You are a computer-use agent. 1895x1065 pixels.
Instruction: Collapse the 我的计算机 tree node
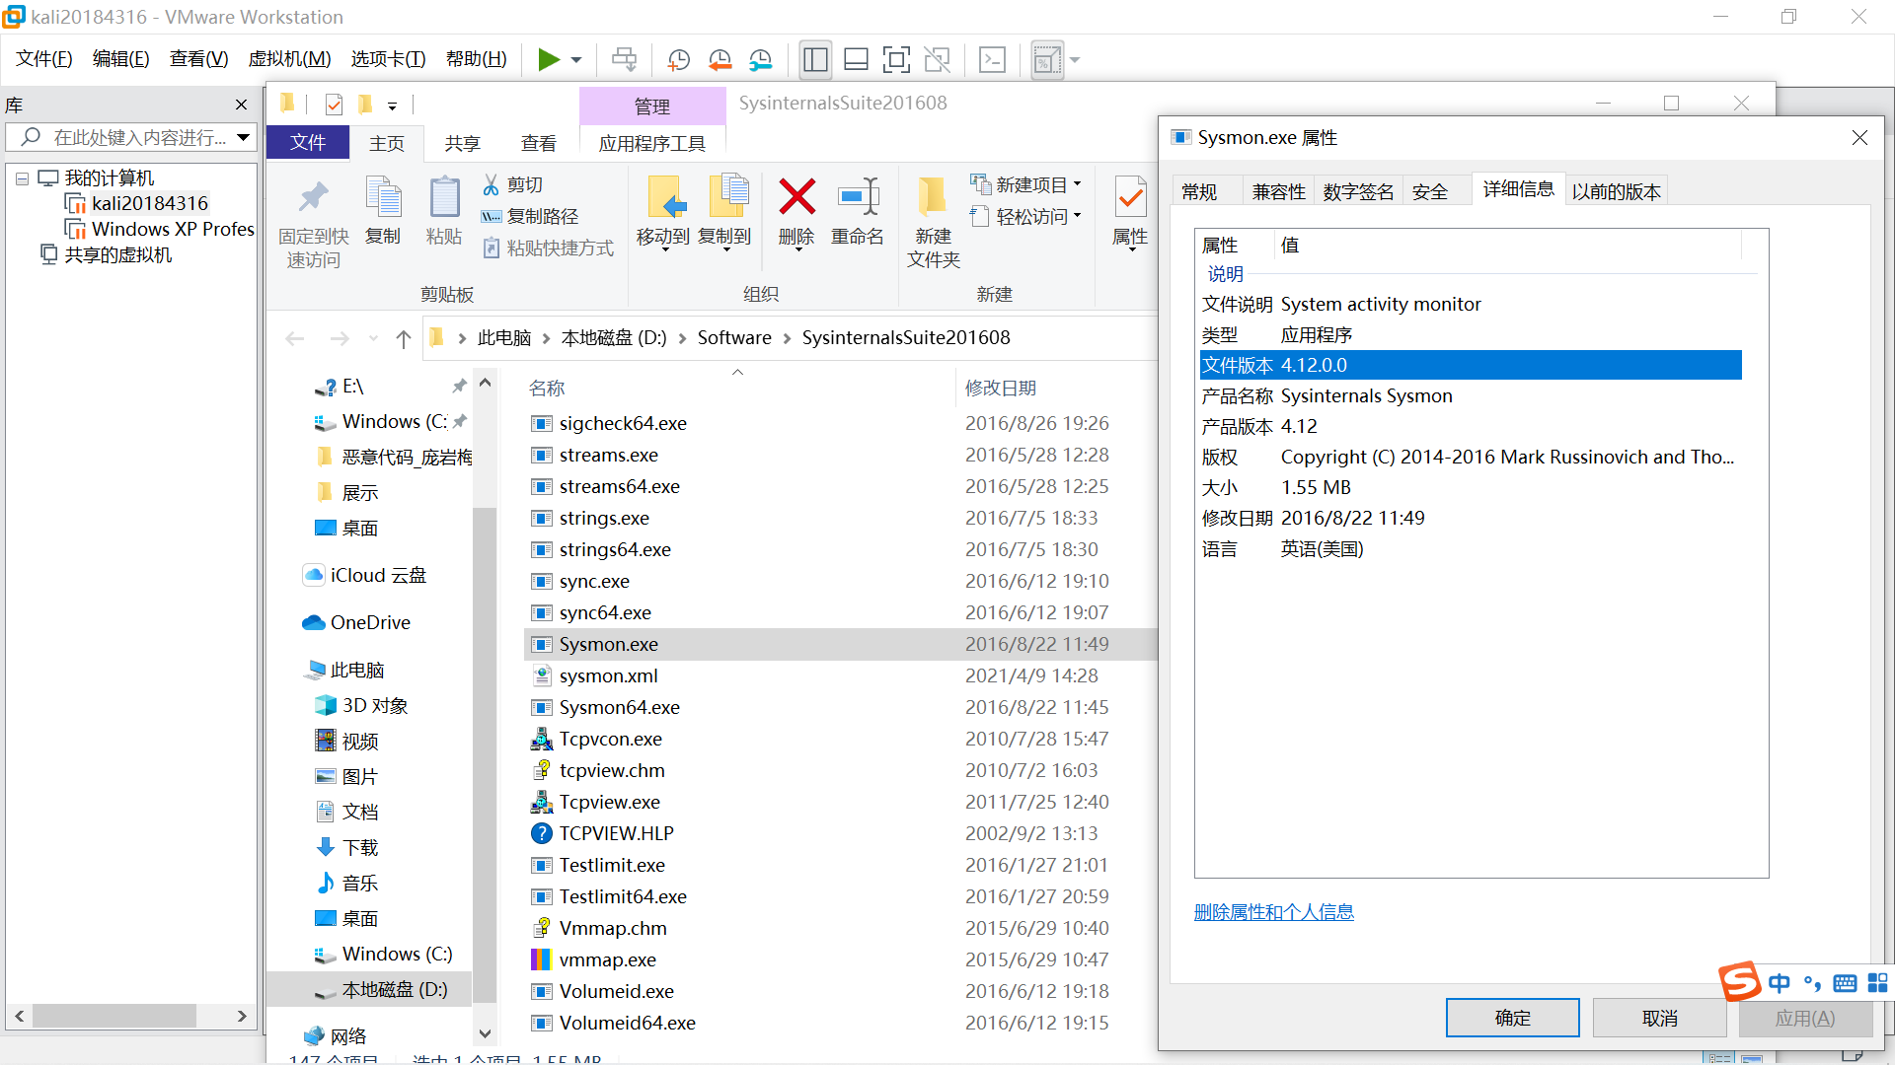[x=22, y=178]
